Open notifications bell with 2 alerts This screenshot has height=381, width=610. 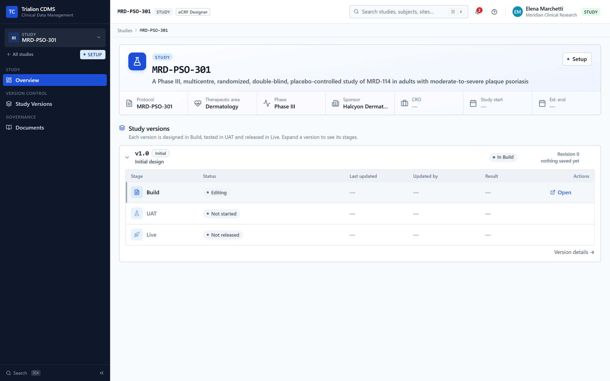[478, 12]
